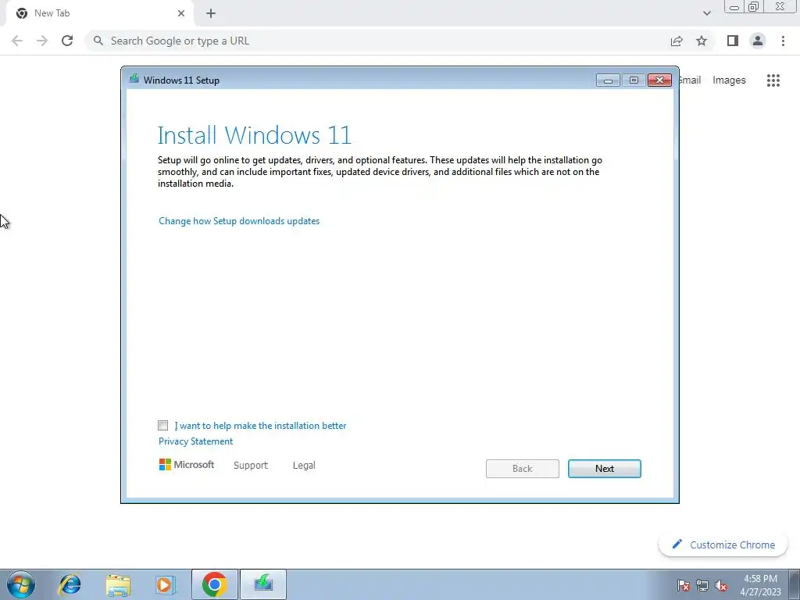Open the Google apps grid
Image resolution: width=800 pixels, height=600 pixels.
773,80
